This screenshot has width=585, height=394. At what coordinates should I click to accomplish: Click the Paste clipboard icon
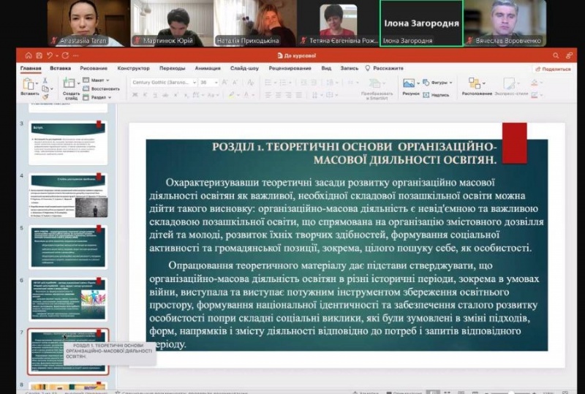[29, 83]
